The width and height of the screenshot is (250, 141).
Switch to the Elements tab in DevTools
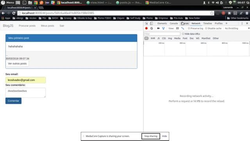[162, 23]
